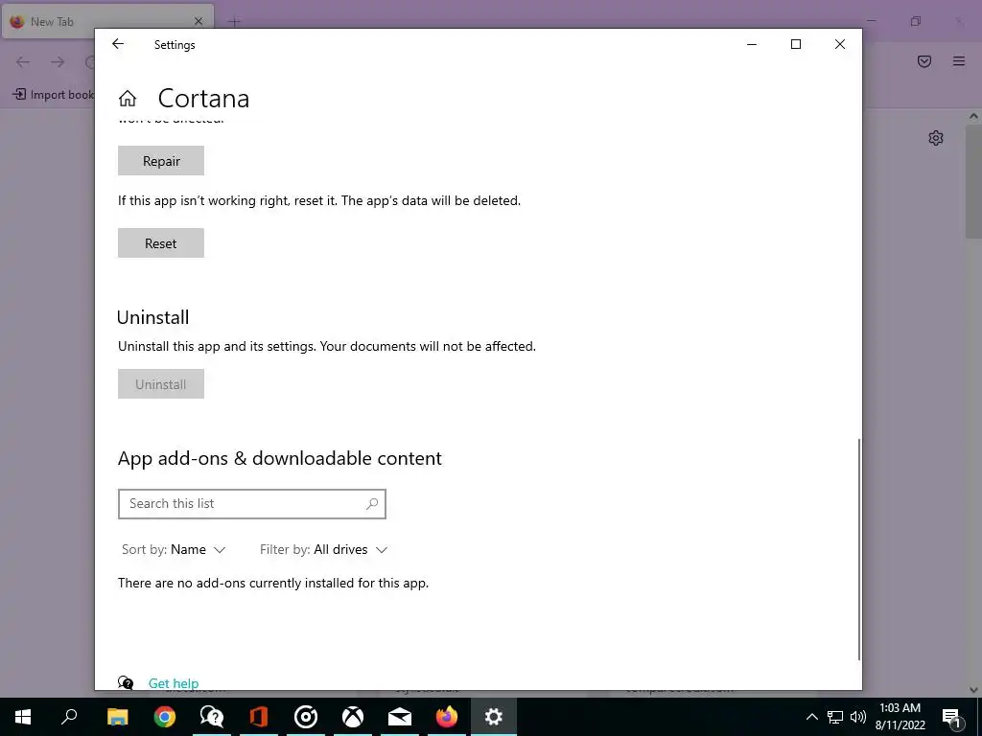Click the Get help chat icon
The image size is (982, 736).
click(x=126, y=682)
